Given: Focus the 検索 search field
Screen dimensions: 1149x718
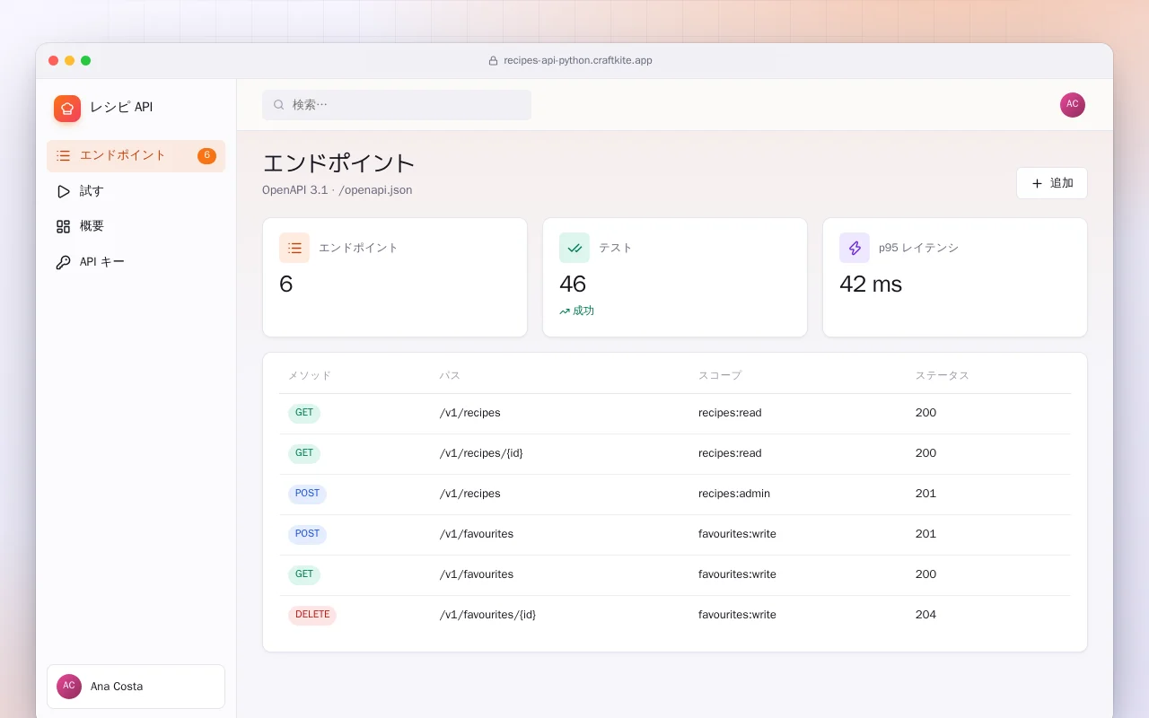Looking at the screenshot, I should tap(397, 105).
